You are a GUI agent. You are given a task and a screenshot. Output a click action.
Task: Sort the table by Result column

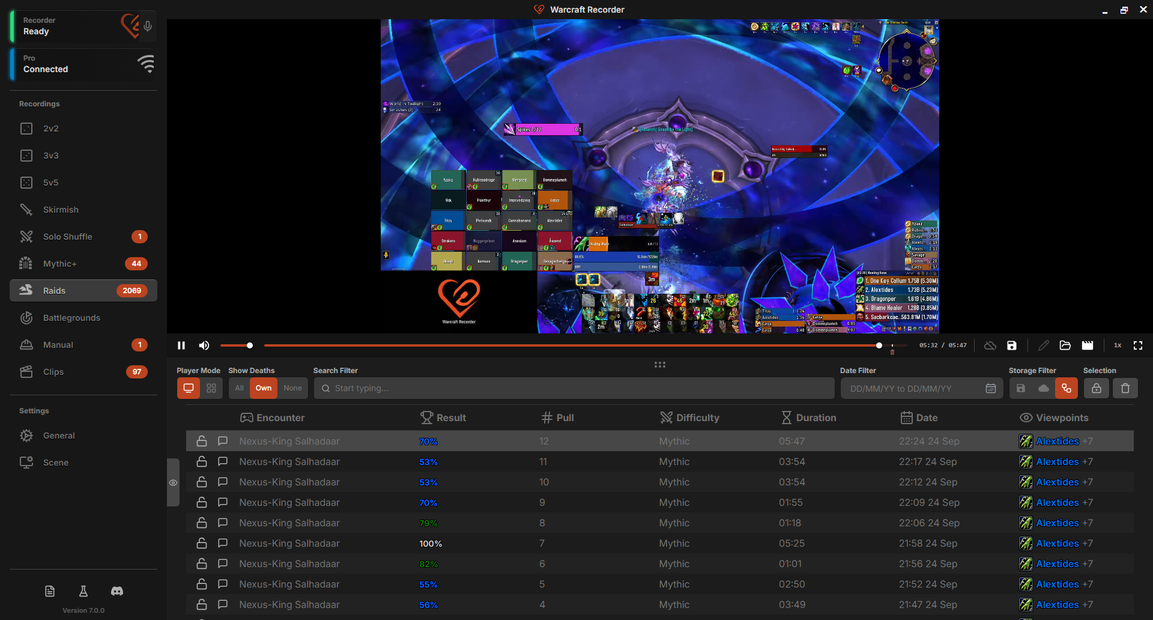coord(443,418)
